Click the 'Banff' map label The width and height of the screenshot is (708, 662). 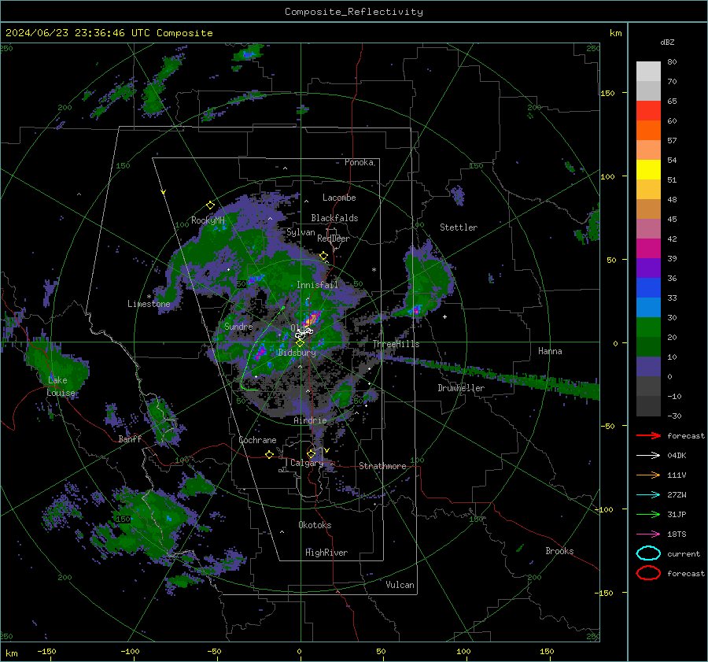tap(130, 438)
